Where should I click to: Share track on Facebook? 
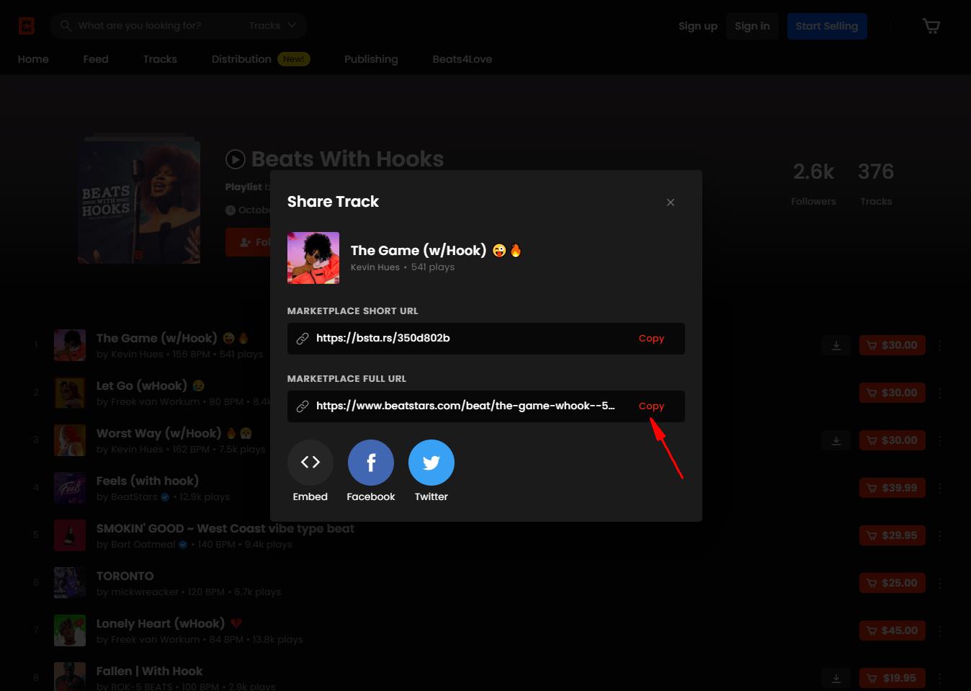point(370,463)
